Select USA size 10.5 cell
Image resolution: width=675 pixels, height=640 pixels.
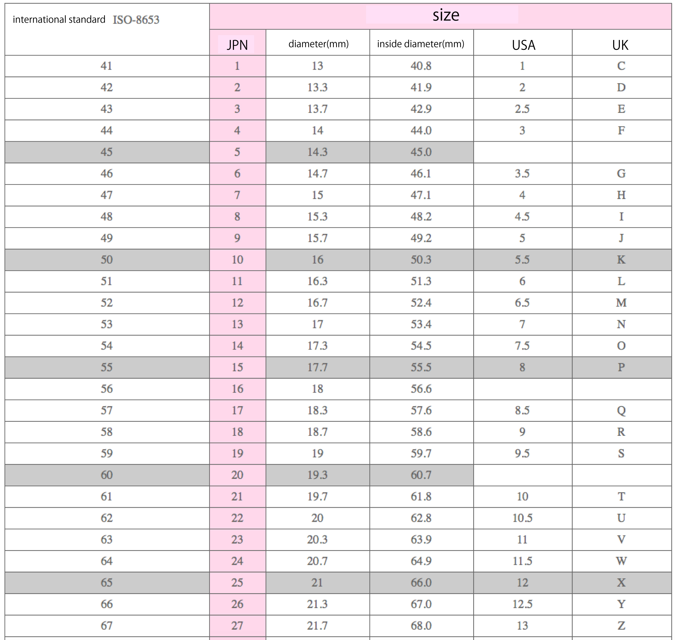[522, 518]
